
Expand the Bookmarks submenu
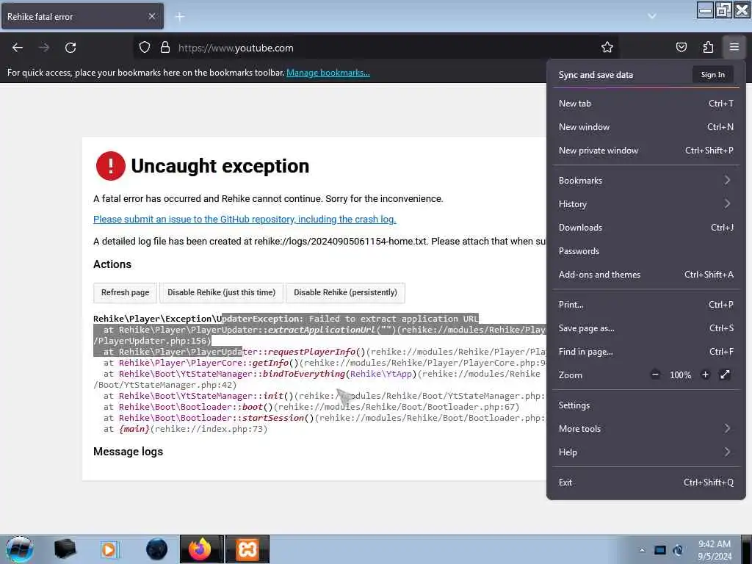pos(646,181)
